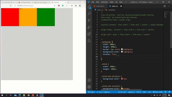
Task: Open the browser Favorites list
Action: (x=72, y=6)
